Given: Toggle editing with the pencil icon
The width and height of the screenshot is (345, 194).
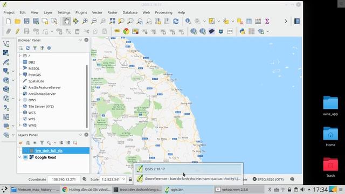Looking at the screenshot, I should click(x=17, y=31).
